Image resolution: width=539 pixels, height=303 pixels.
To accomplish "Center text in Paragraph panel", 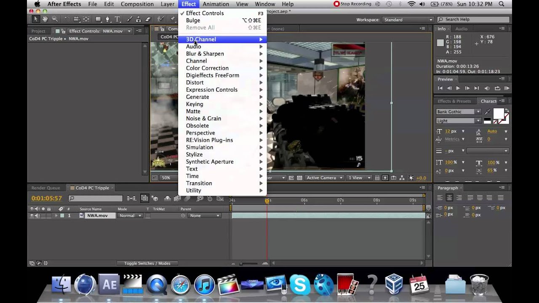I will 449,197.
